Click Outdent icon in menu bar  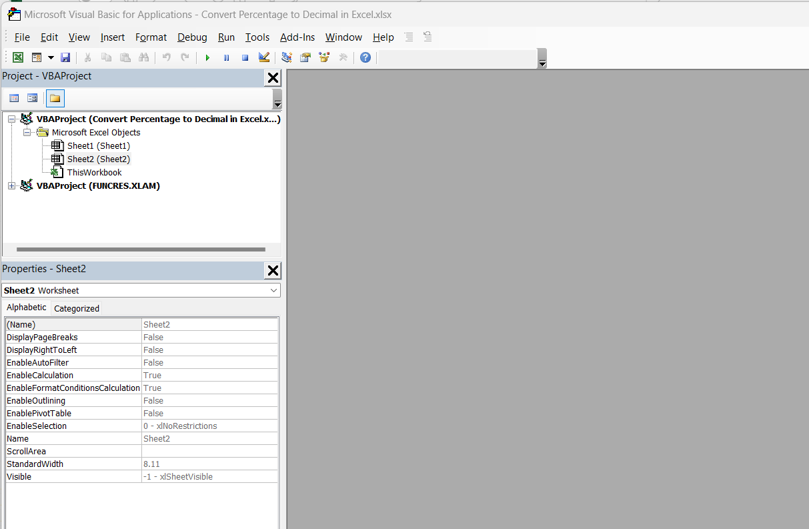pos(428,37)
